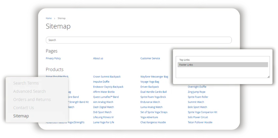Open Crown Summit Backpack product link

[107, 77]
